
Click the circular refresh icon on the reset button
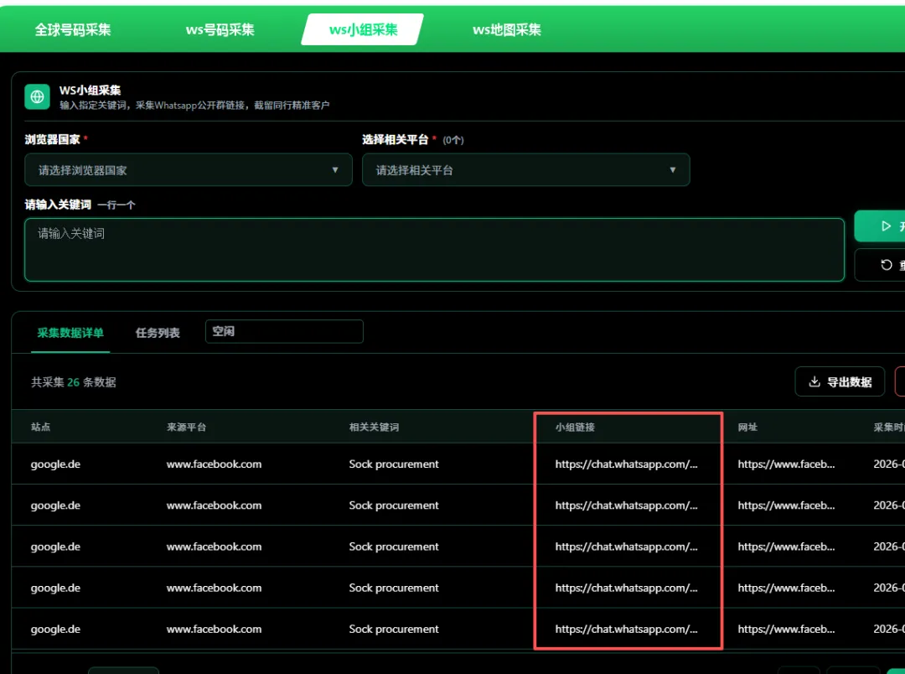tap(888, 265)
